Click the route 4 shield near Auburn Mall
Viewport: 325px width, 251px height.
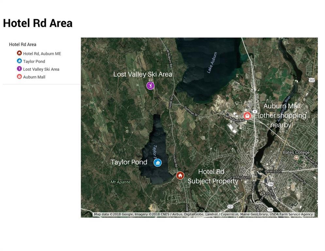pyautogui.click(x=255, y=111)
